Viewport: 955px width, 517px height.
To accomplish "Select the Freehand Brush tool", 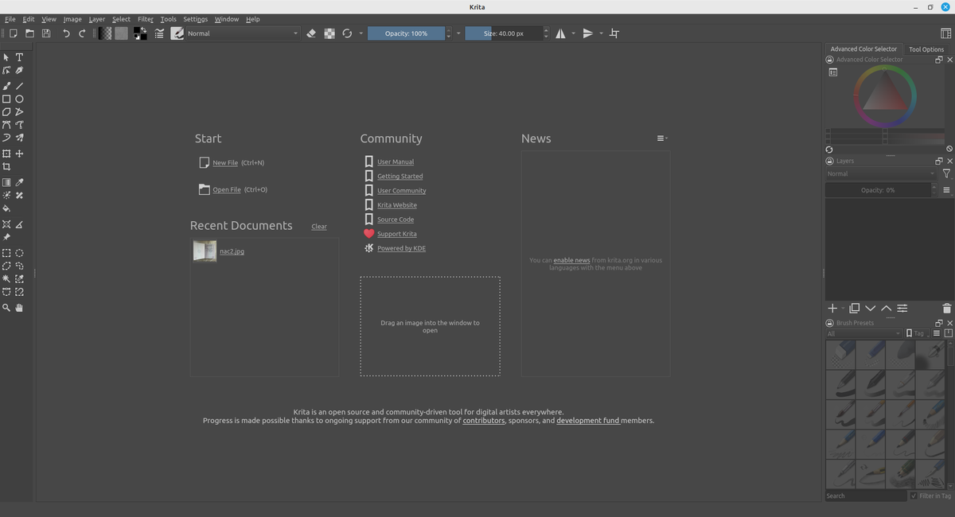I will (6, 86).
